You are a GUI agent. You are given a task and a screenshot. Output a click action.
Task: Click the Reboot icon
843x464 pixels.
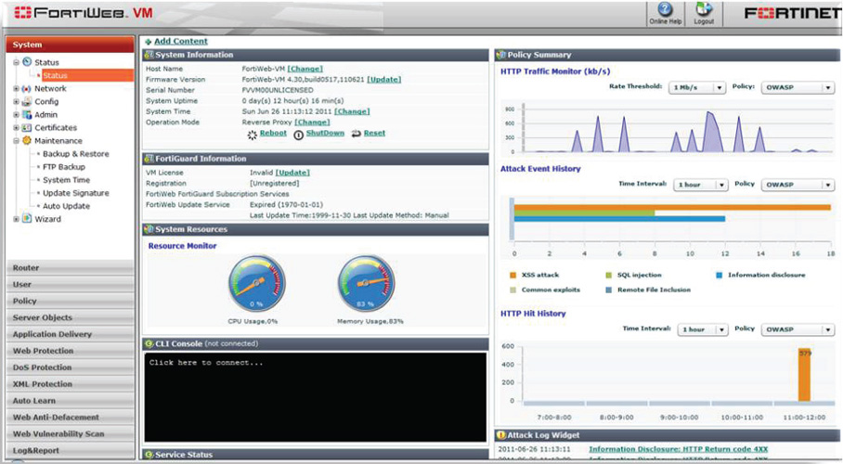point(252,135)
